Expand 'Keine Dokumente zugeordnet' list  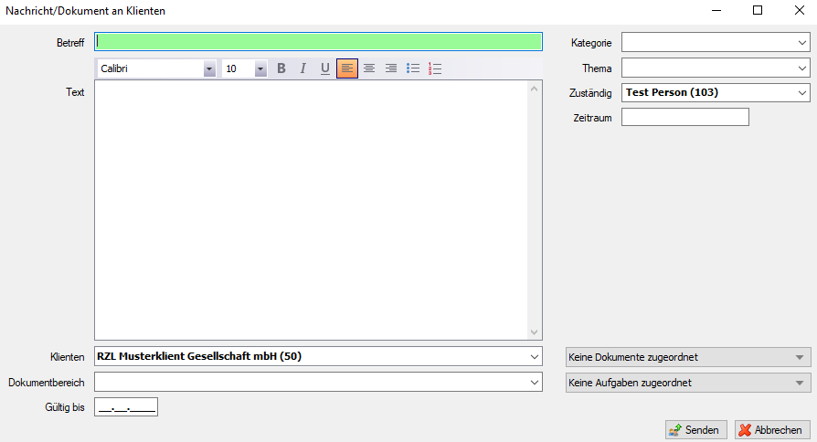pyautogui.click(x=801, y=357)
